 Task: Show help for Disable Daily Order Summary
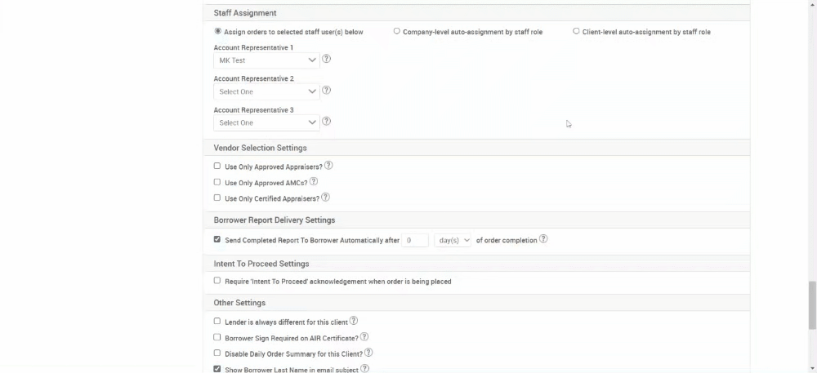click(368, 353)
